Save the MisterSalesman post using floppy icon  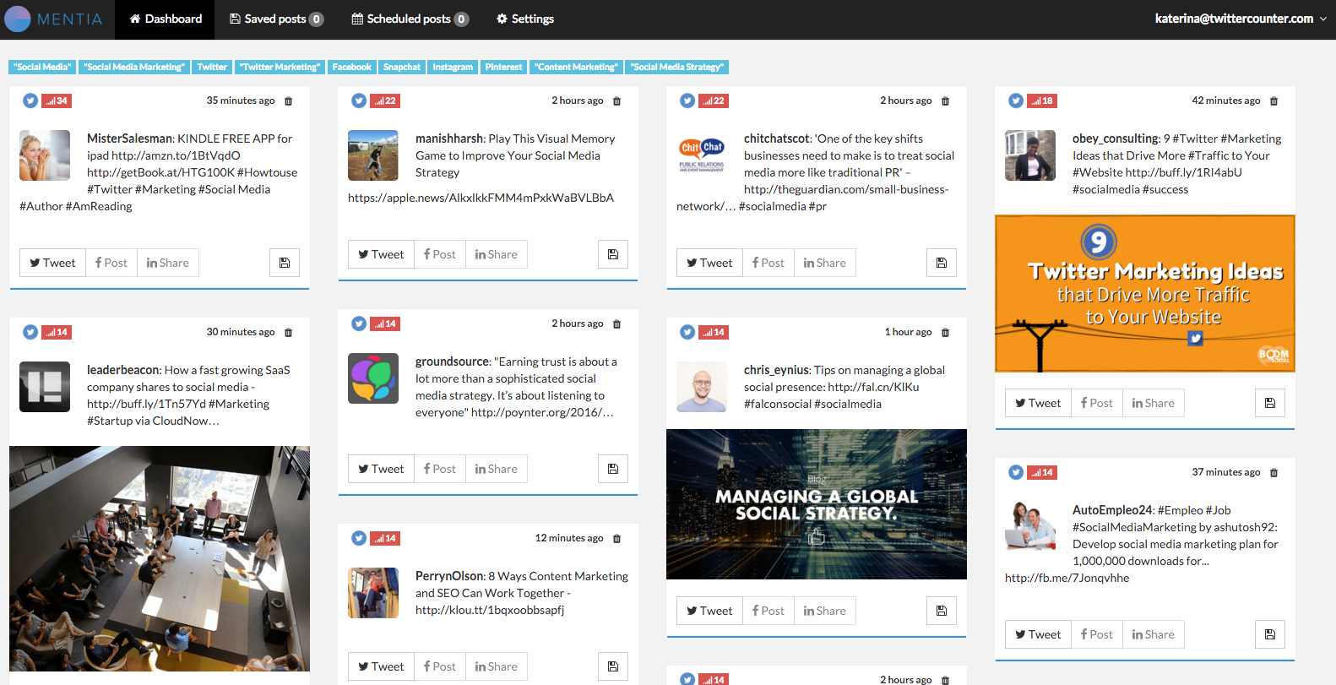point(285,263)
